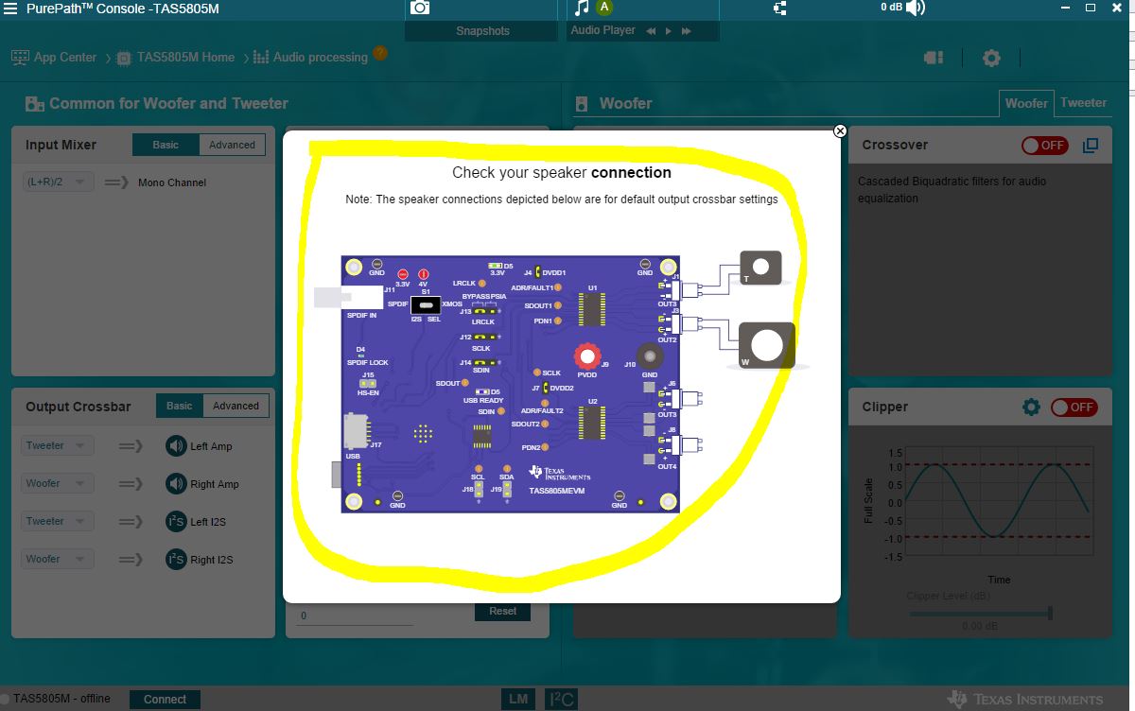The image size is (1135, 711).
Task: Open the (L+R)/2 input mixer dropdown
Action: (58, 182)
